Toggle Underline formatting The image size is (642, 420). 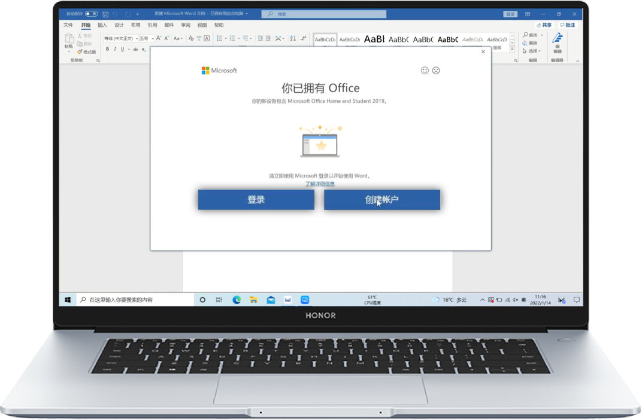[122, 49]
